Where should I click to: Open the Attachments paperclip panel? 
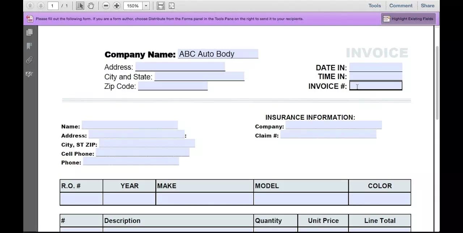click(30, 60)
